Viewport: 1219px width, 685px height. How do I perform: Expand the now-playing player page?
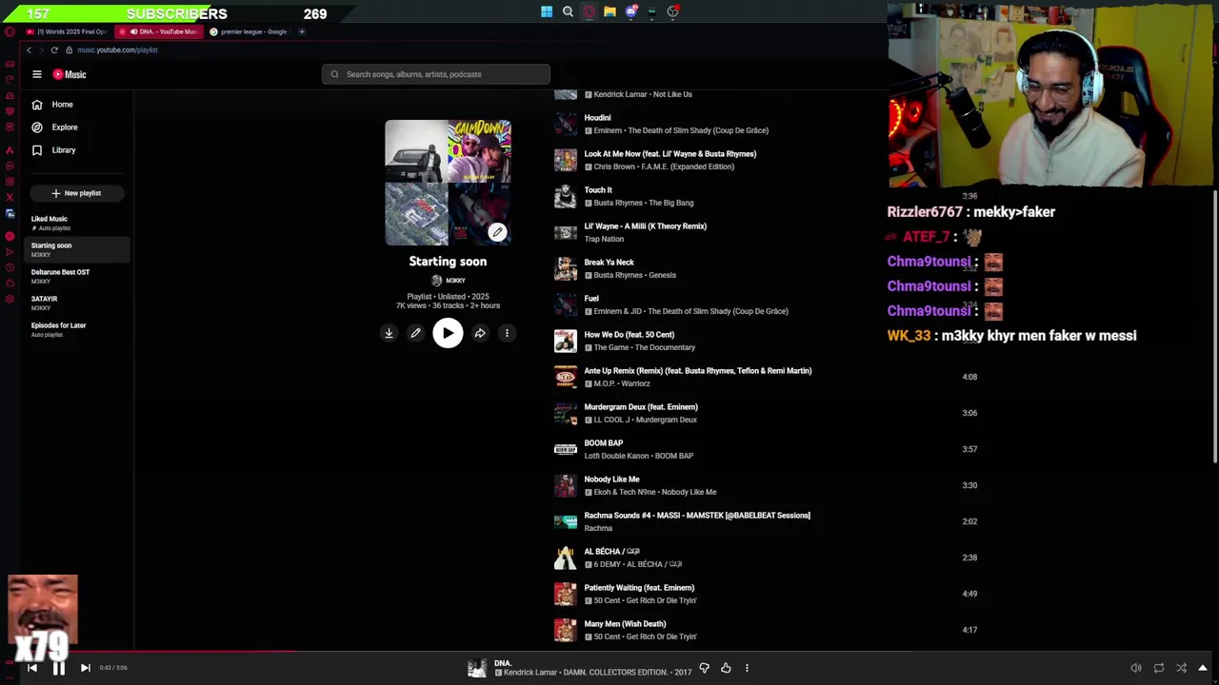tap(1203, 668)
